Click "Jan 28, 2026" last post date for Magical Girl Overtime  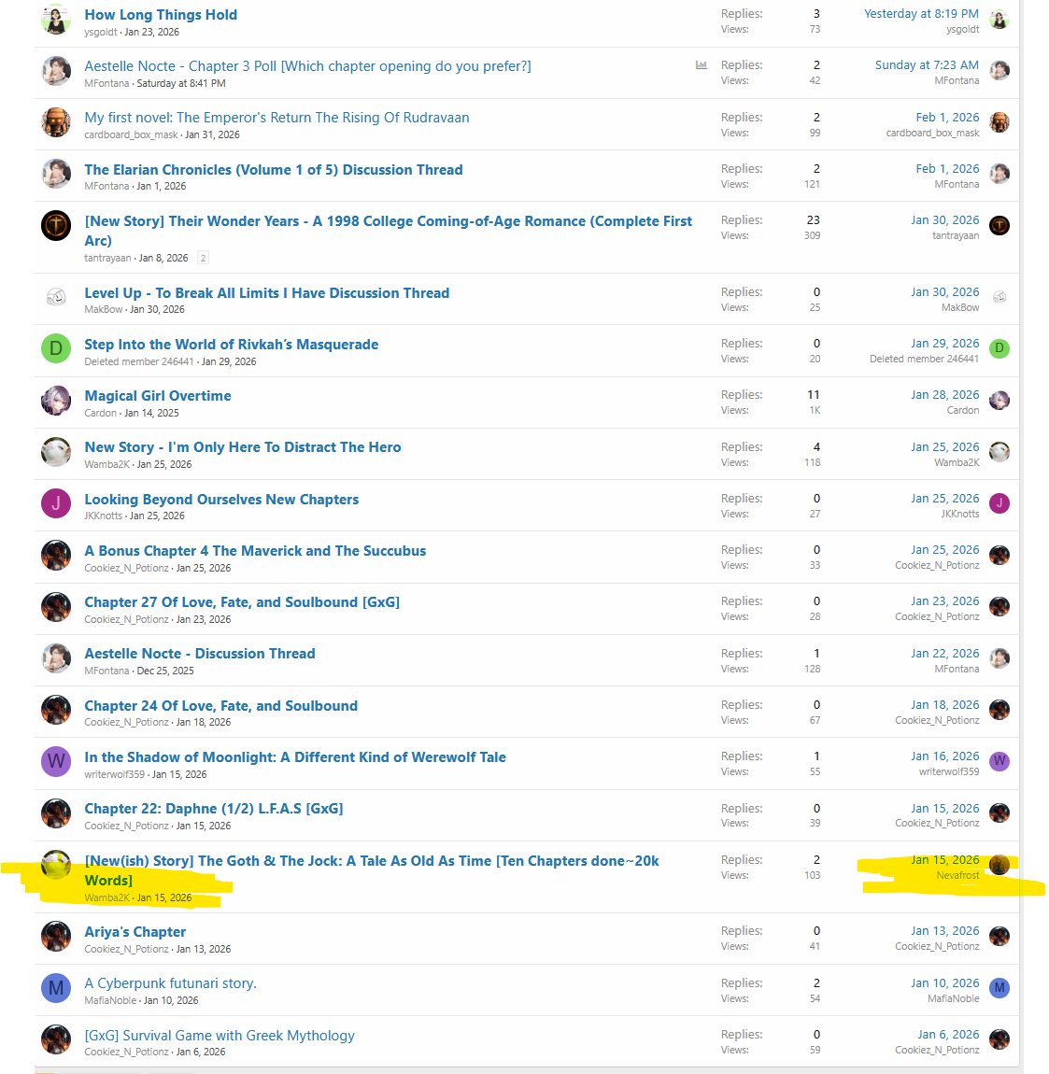[x=945, y=395]
